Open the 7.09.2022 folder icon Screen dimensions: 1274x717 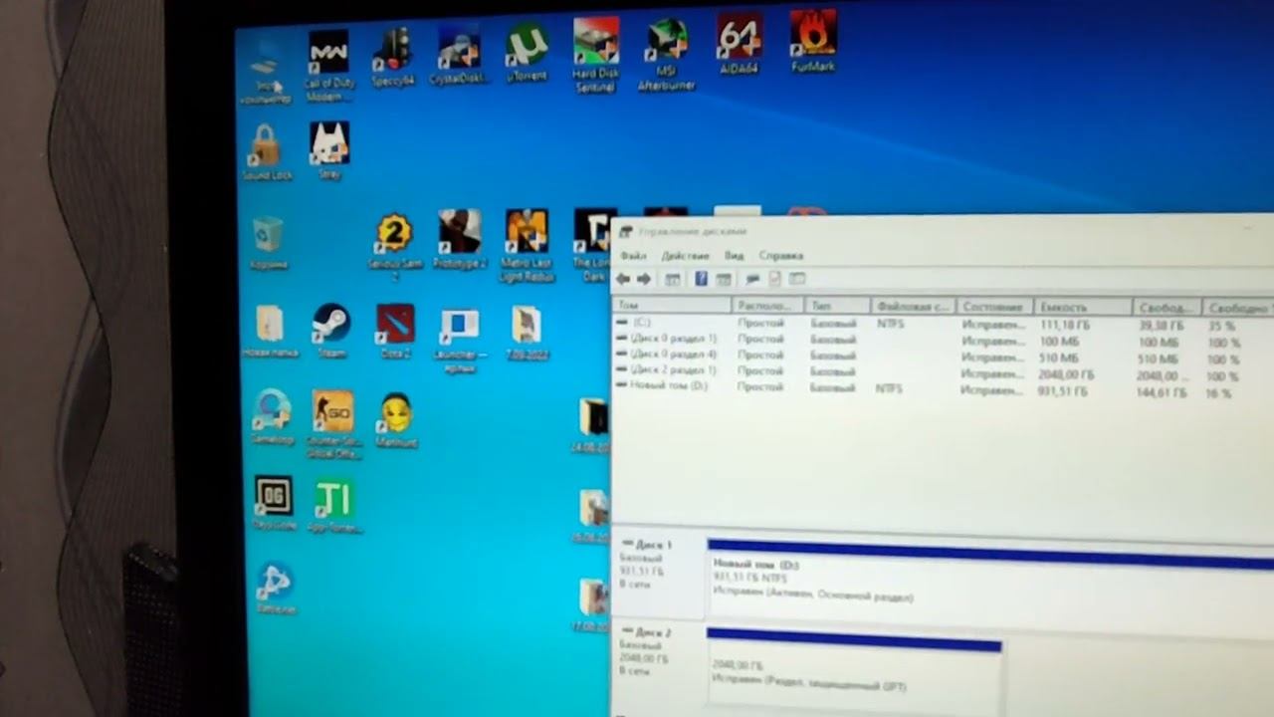[526, 333]
